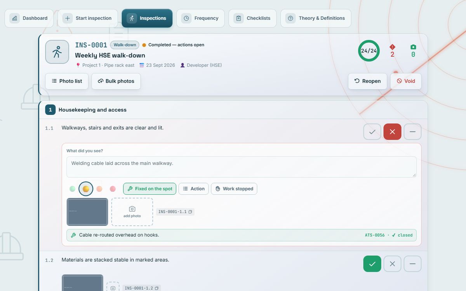Click the Action list button
The image size is (466, 291).
(x=194, y=189)
